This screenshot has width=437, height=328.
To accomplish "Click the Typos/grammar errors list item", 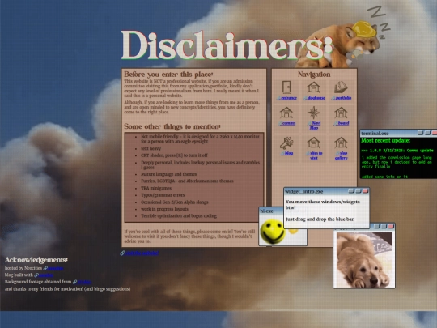I will click(163, 195).
